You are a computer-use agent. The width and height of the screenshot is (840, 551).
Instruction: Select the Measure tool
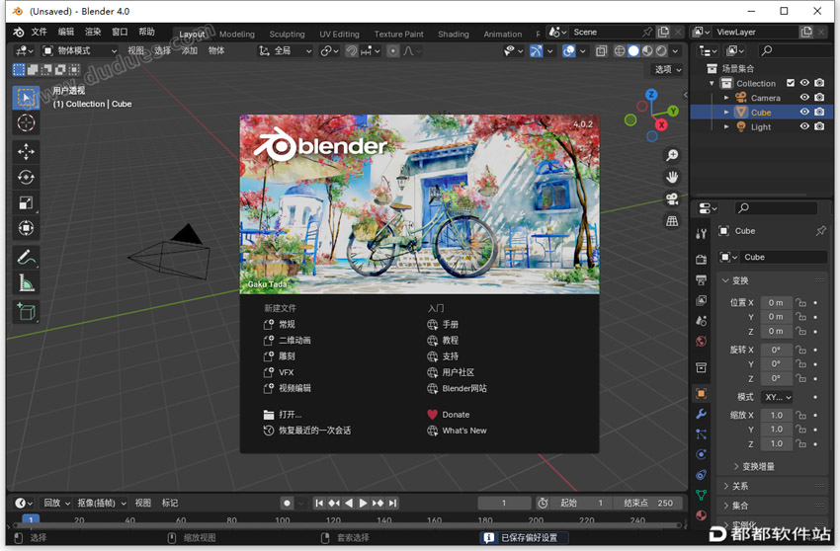pyautogui.click(x=26, y=282)
